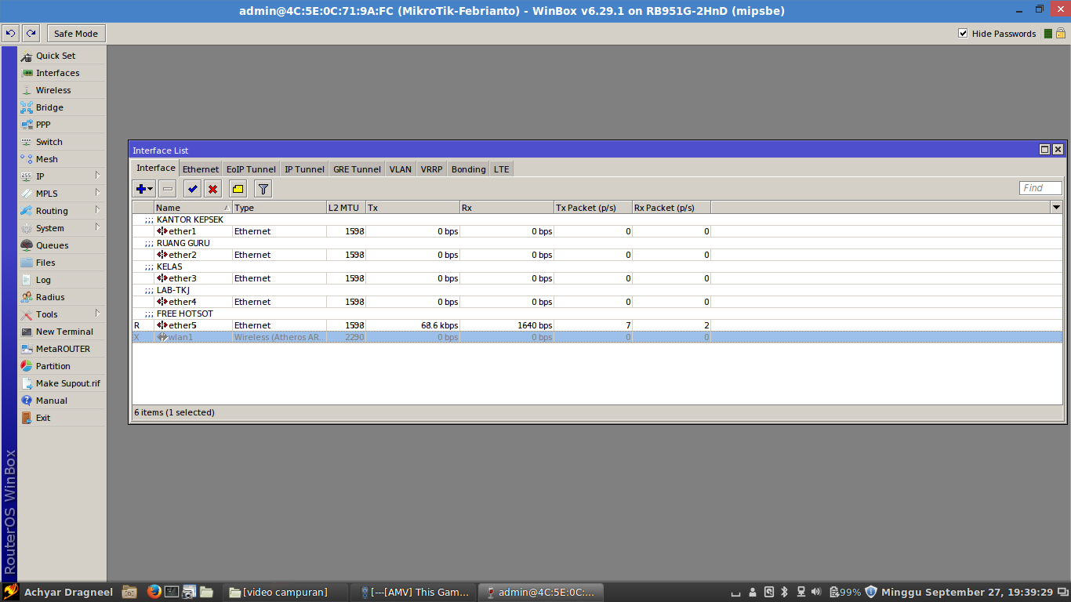Disable interface with red X button
Screen dimensions: 1071x602
(212, 189)
